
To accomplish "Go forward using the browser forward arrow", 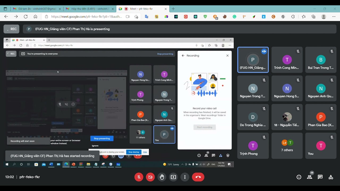I will (16, 16).
